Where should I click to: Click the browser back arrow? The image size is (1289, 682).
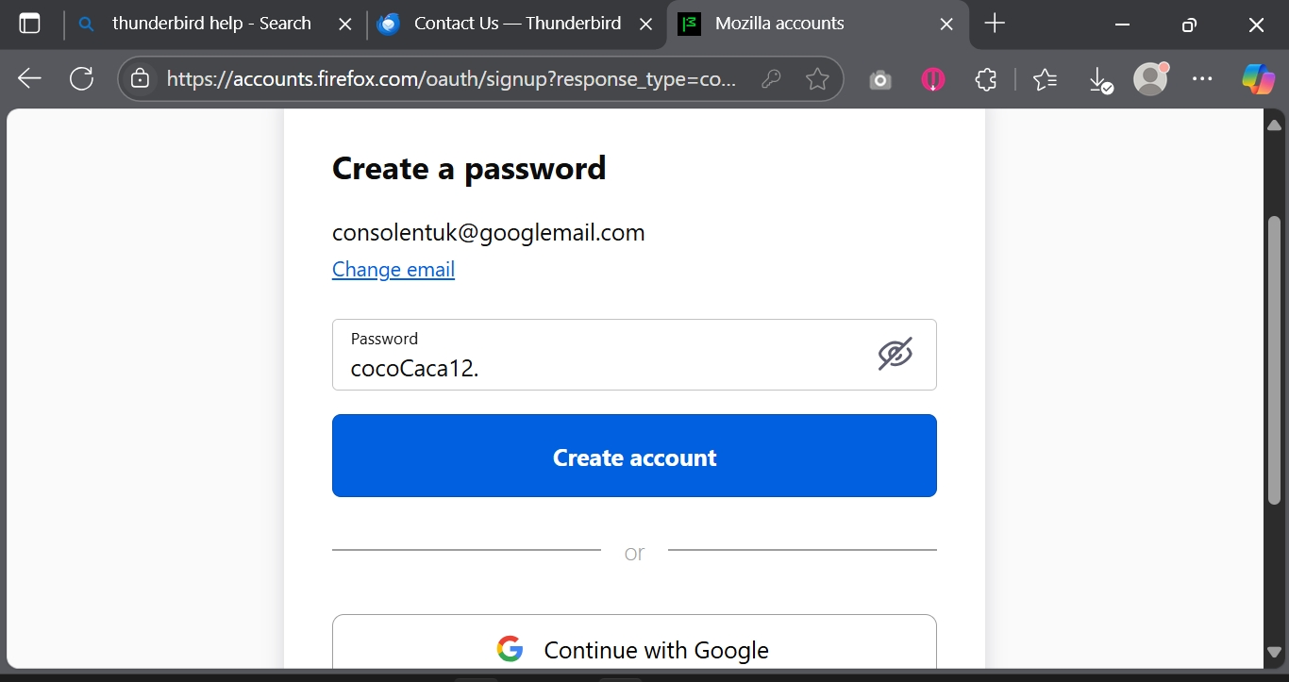click(30, 79)
